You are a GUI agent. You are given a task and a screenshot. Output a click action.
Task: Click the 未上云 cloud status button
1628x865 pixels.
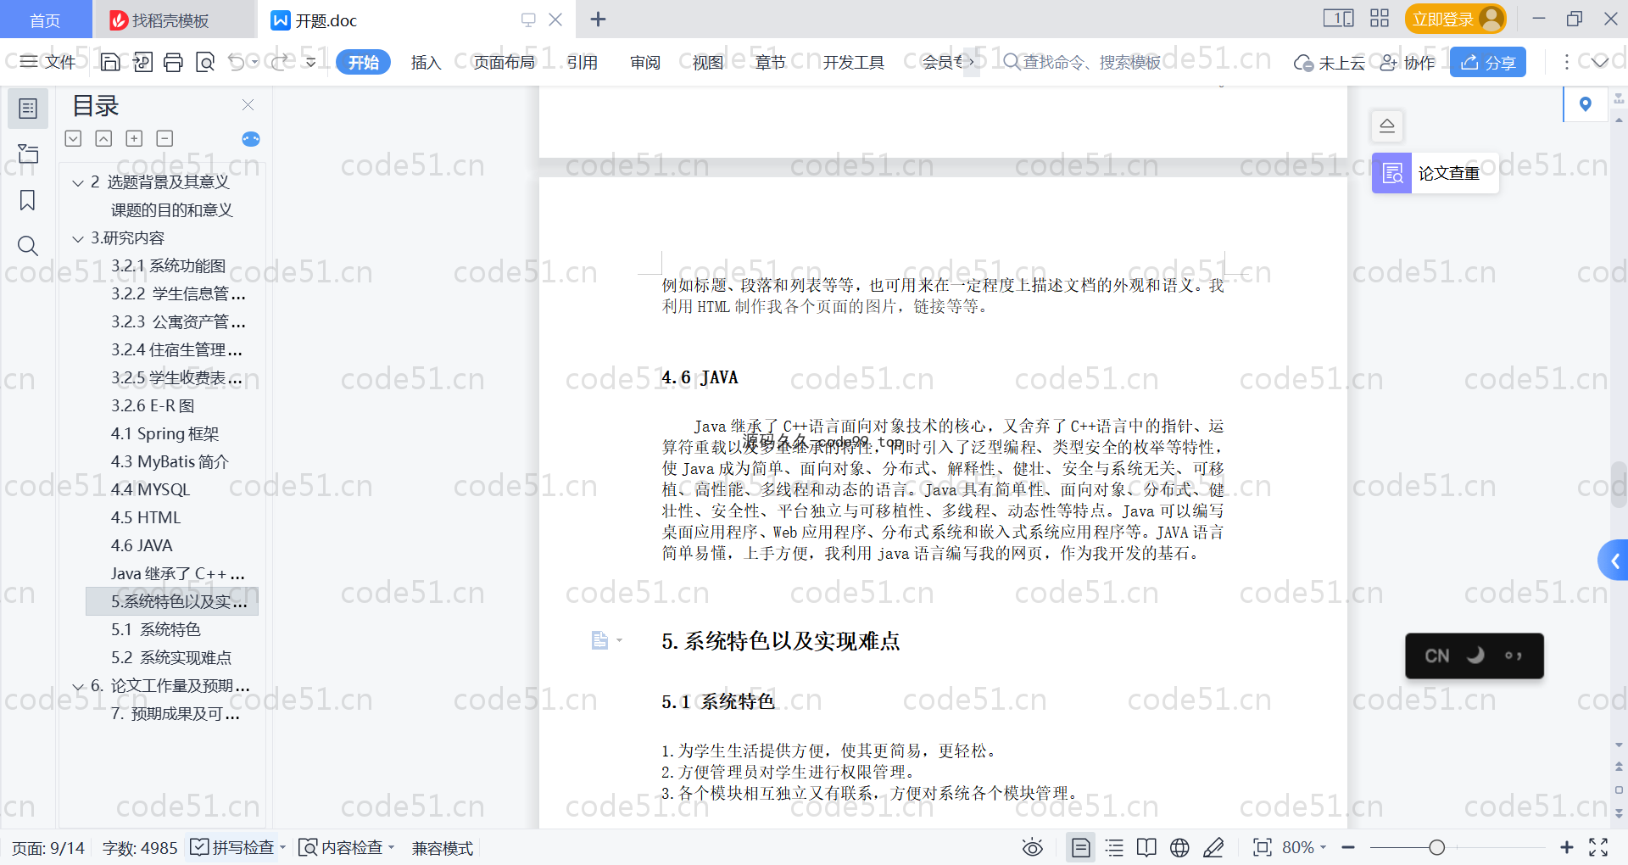click(x=1329, y=62)
